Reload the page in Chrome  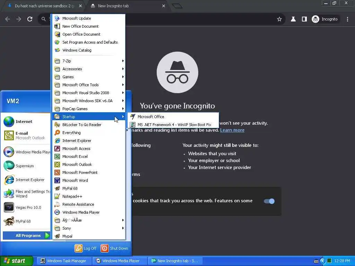tap(30, 19)
